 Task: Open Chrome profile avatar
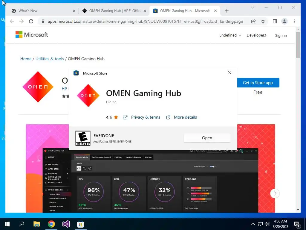[x=284, y=21]
